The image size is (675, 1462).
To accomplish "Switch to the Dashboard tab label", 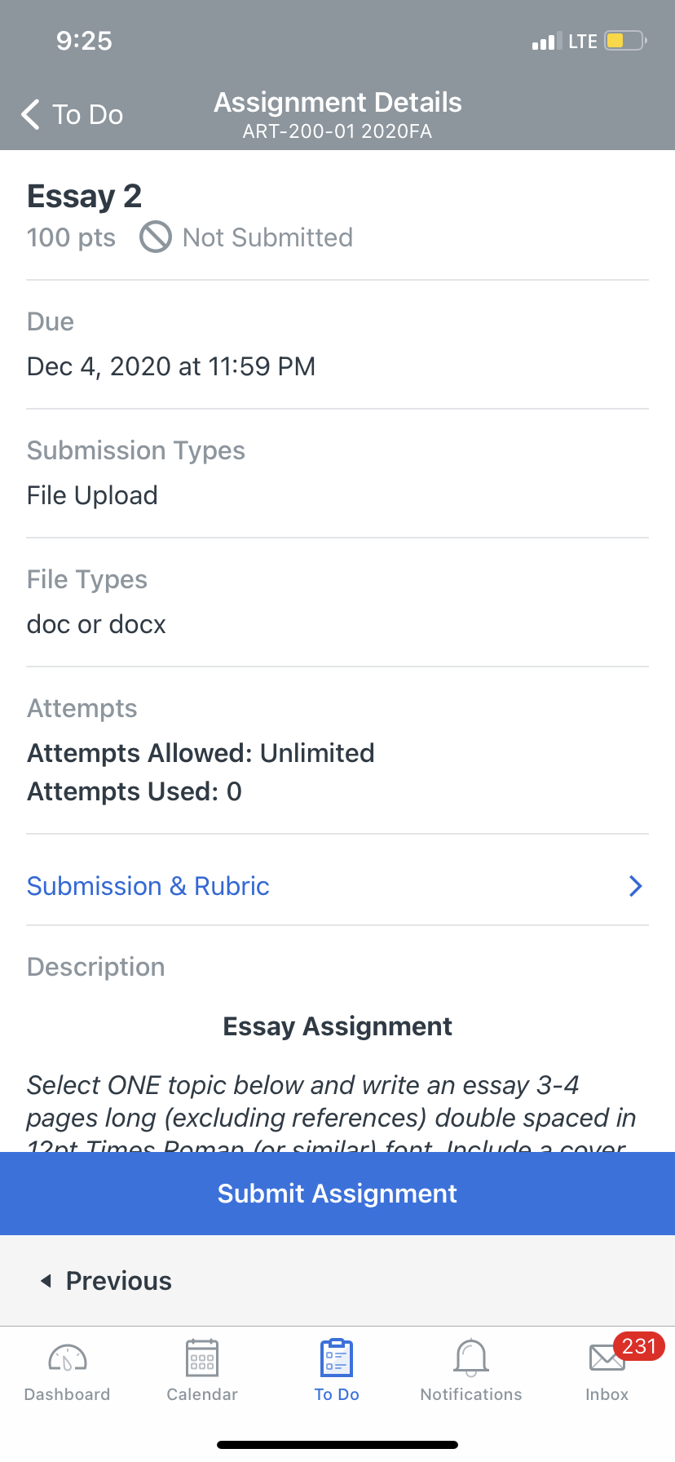I will (x=68, y=1394).
